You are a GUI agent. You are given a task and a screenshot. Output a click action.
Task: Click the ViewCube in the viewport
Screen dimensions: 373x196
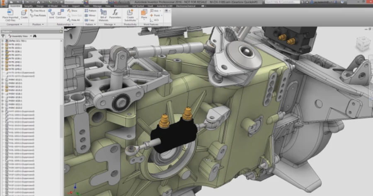coord(363,43)
